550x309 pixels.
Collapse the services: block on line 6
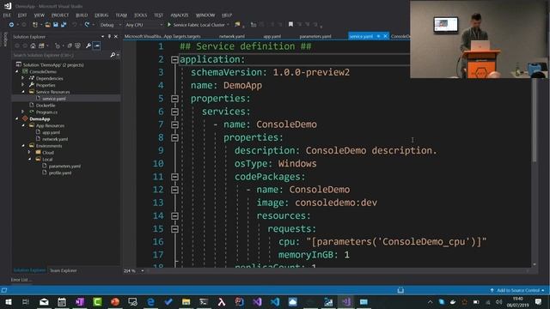pyautogui.click(x=174, y=112)
